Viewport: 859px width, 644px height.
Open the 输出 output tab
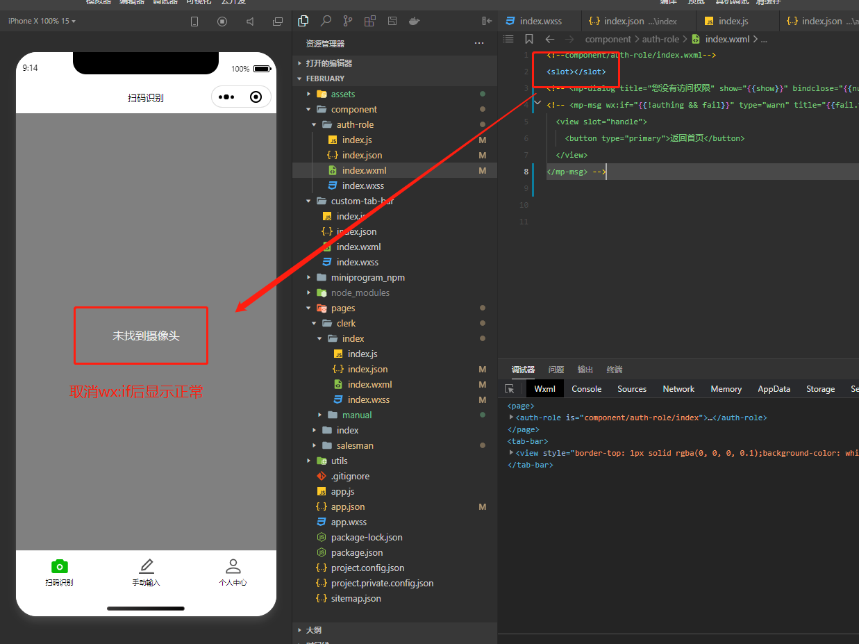coord(585,370)
